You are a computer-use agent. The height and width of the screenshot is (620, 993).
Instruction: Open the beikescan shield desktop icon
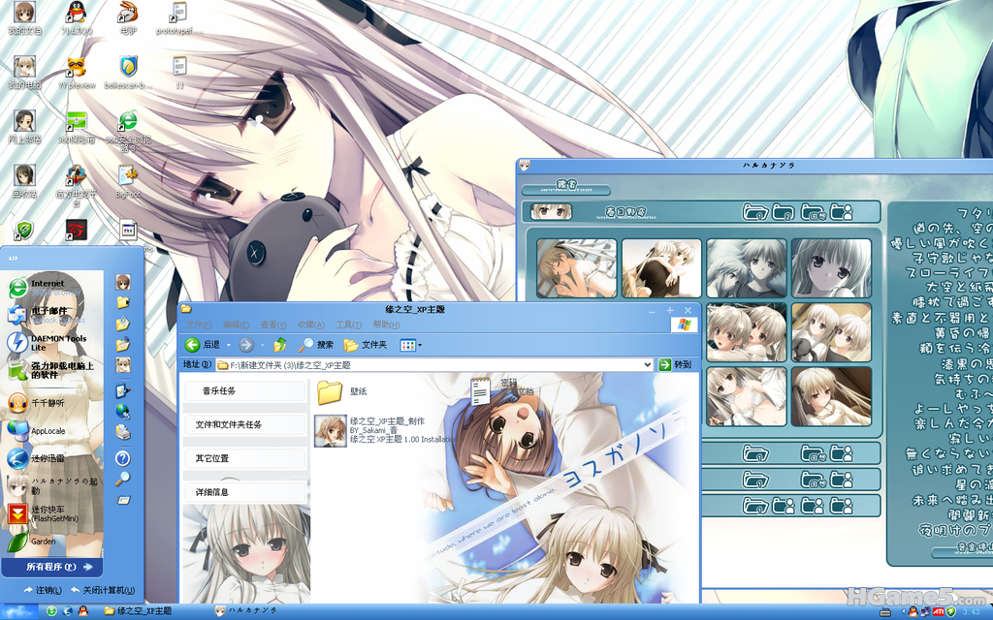point(128,72)
